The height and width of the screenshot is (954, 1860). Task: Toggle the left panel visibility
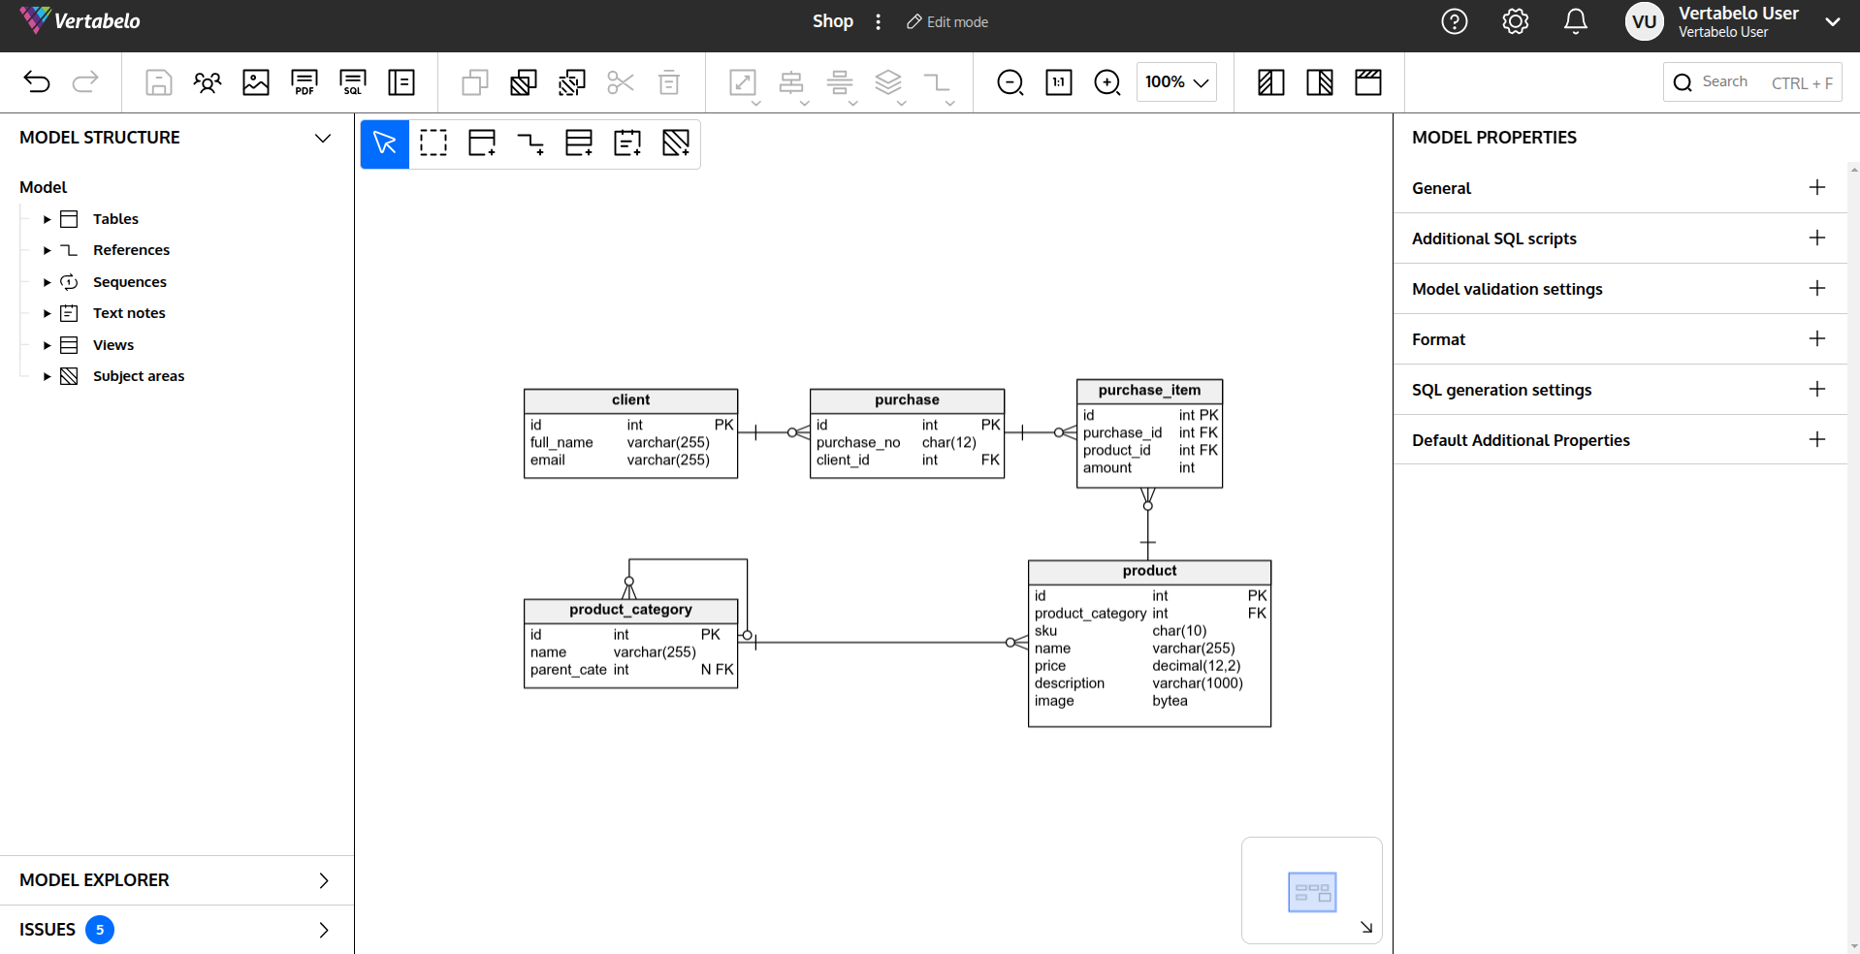point(1270,82)
